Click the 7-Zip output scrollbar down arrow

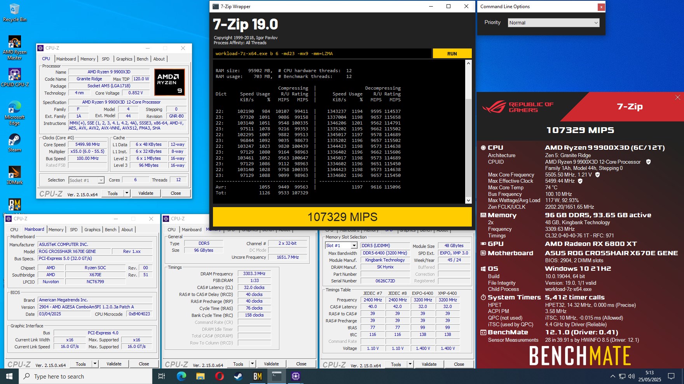468,200
